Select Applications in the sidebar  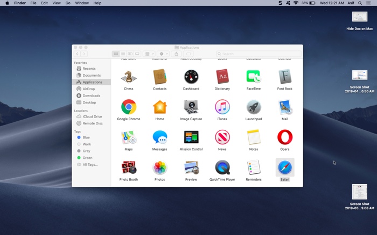92,82
